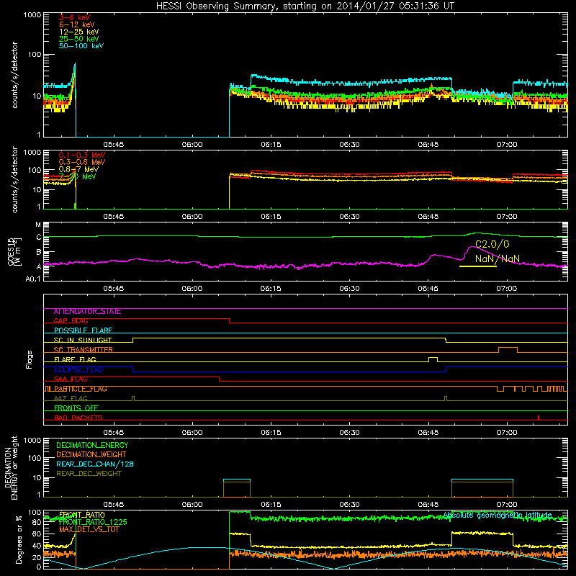
Task: Select the 6-12 keV legend label
Action: [77, 24]
